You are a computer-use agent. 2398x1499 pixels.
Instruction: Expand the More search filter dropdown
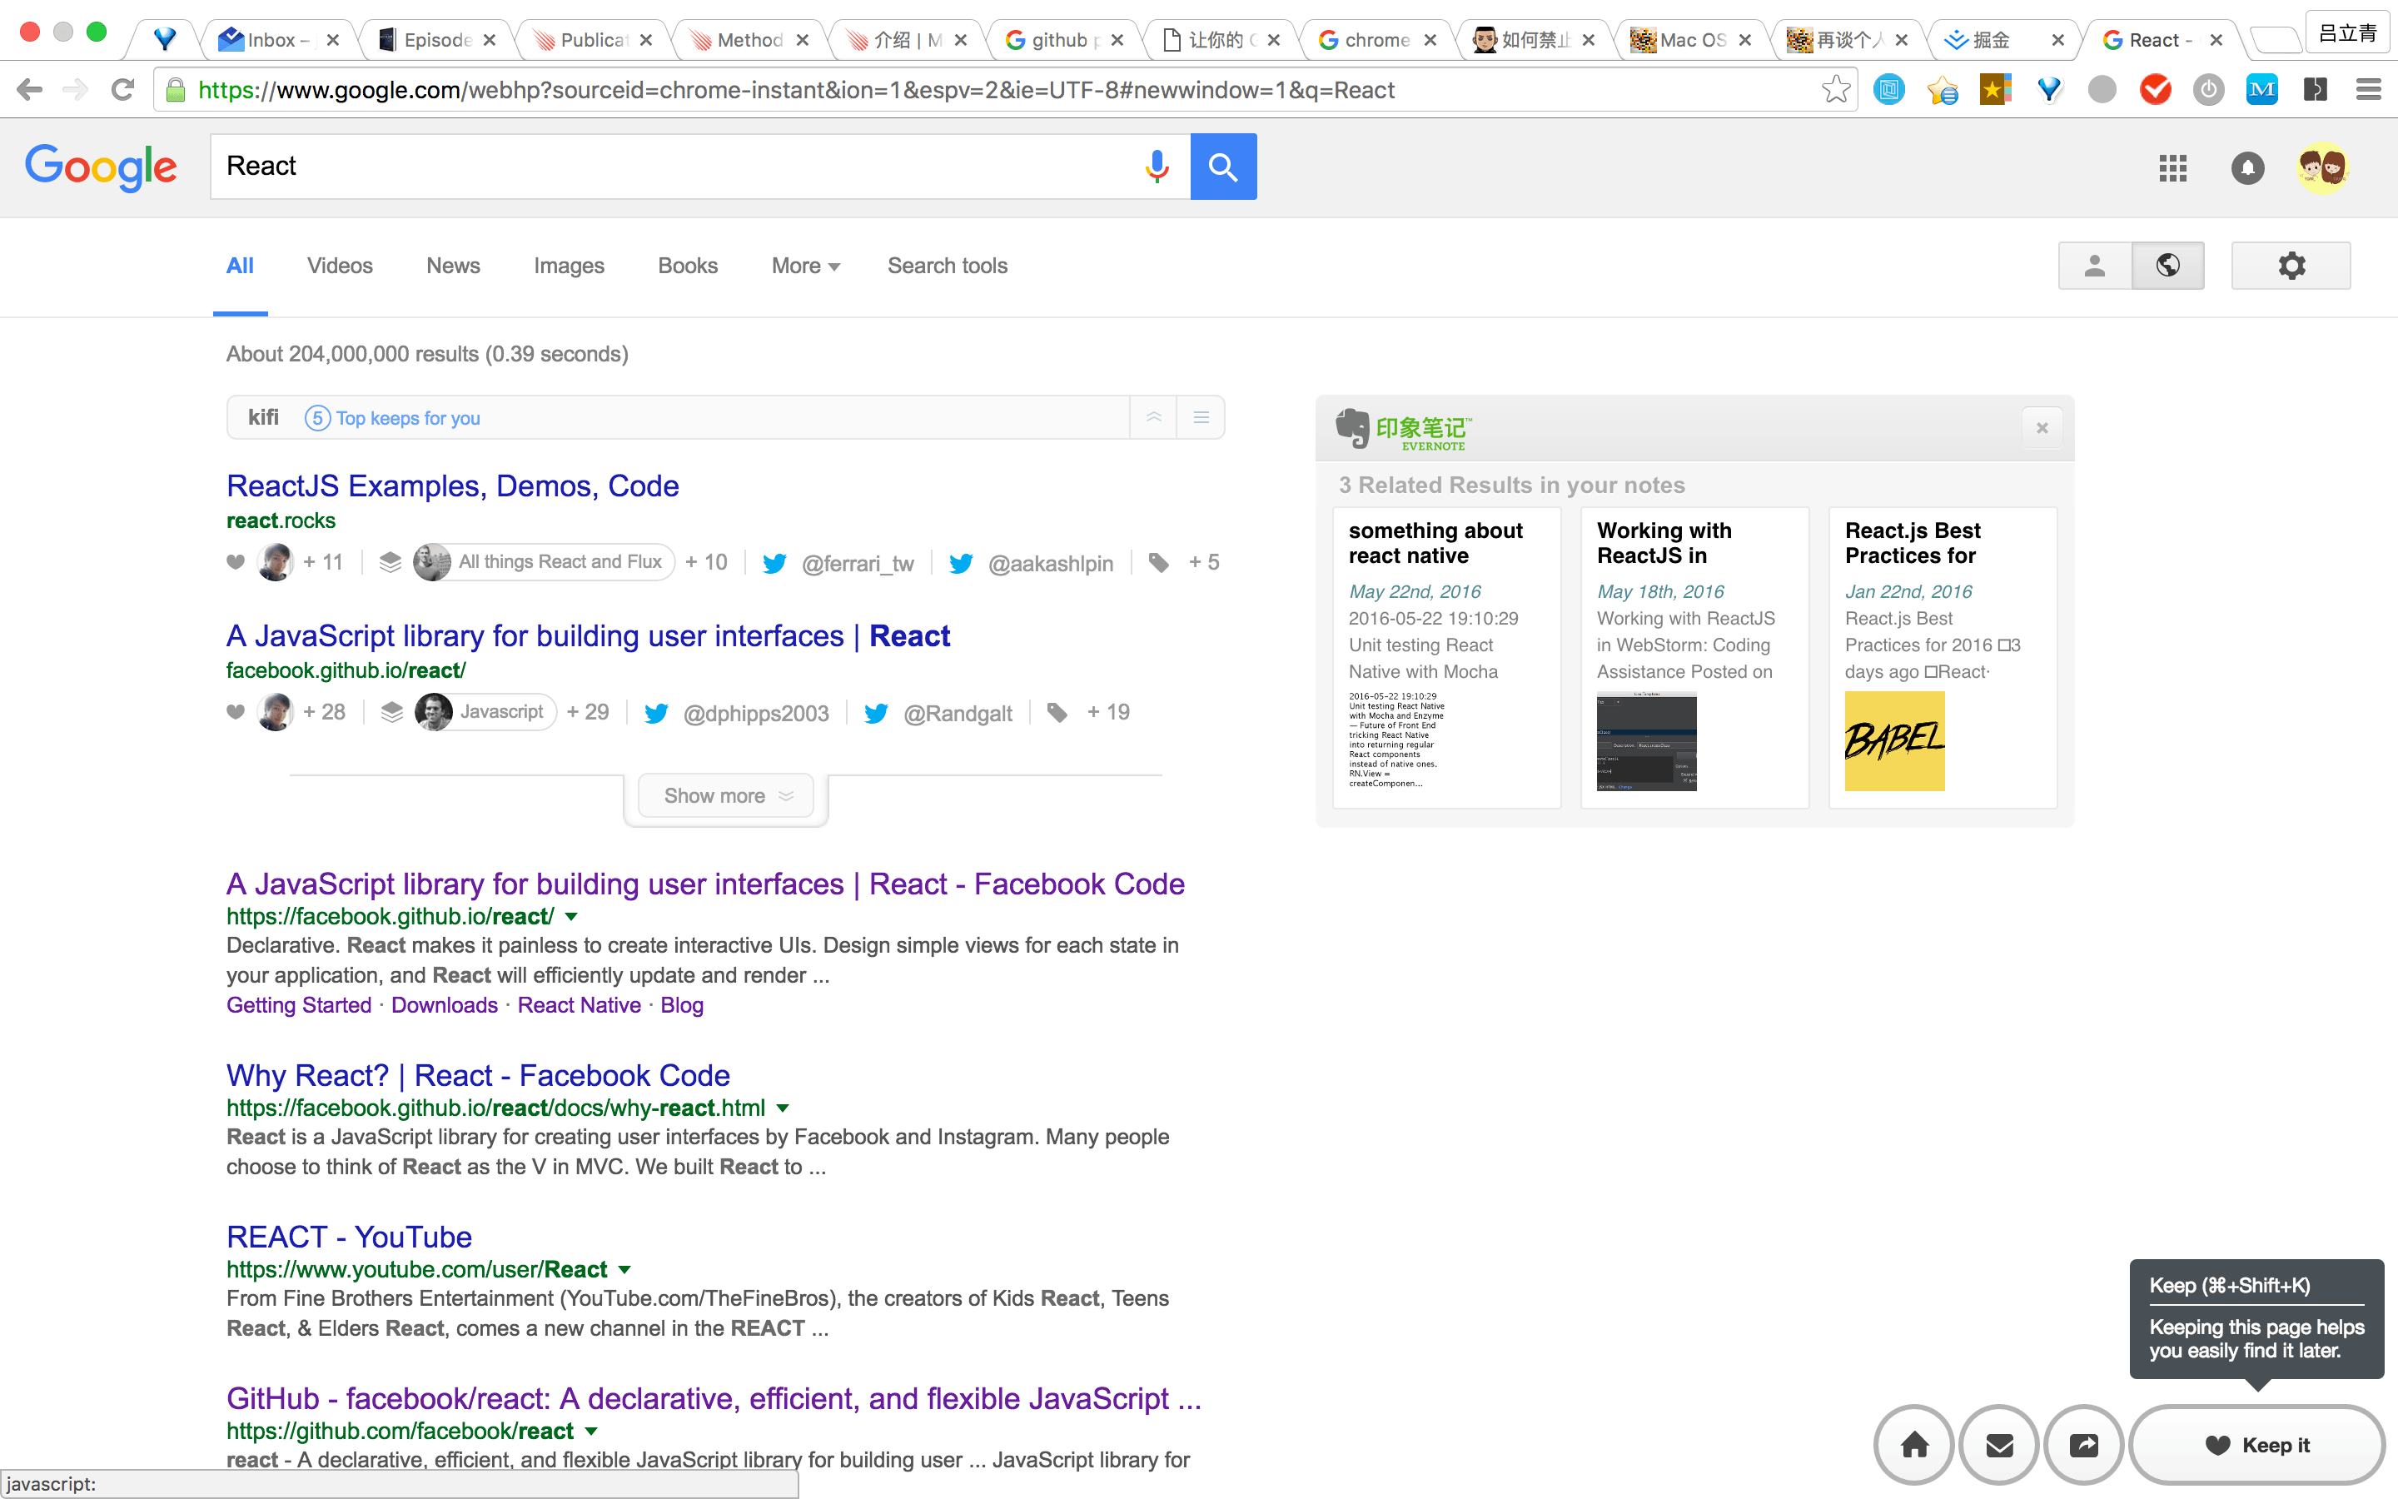tap(804, 266)
